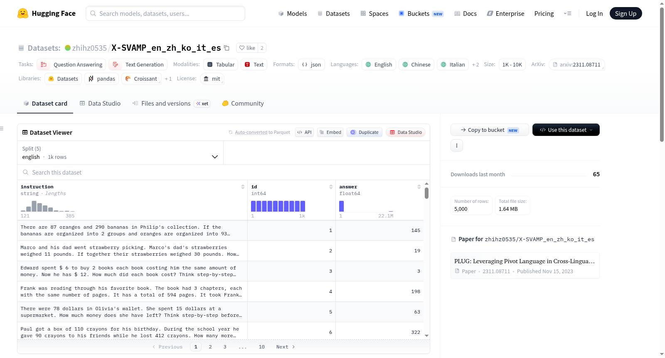
Task: Open the zhihz0535 profile link
Action: click(x=89, y=48)
